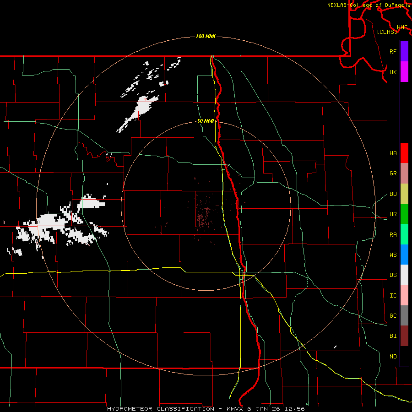Click the ND black legend swatch

pos(404,356)
